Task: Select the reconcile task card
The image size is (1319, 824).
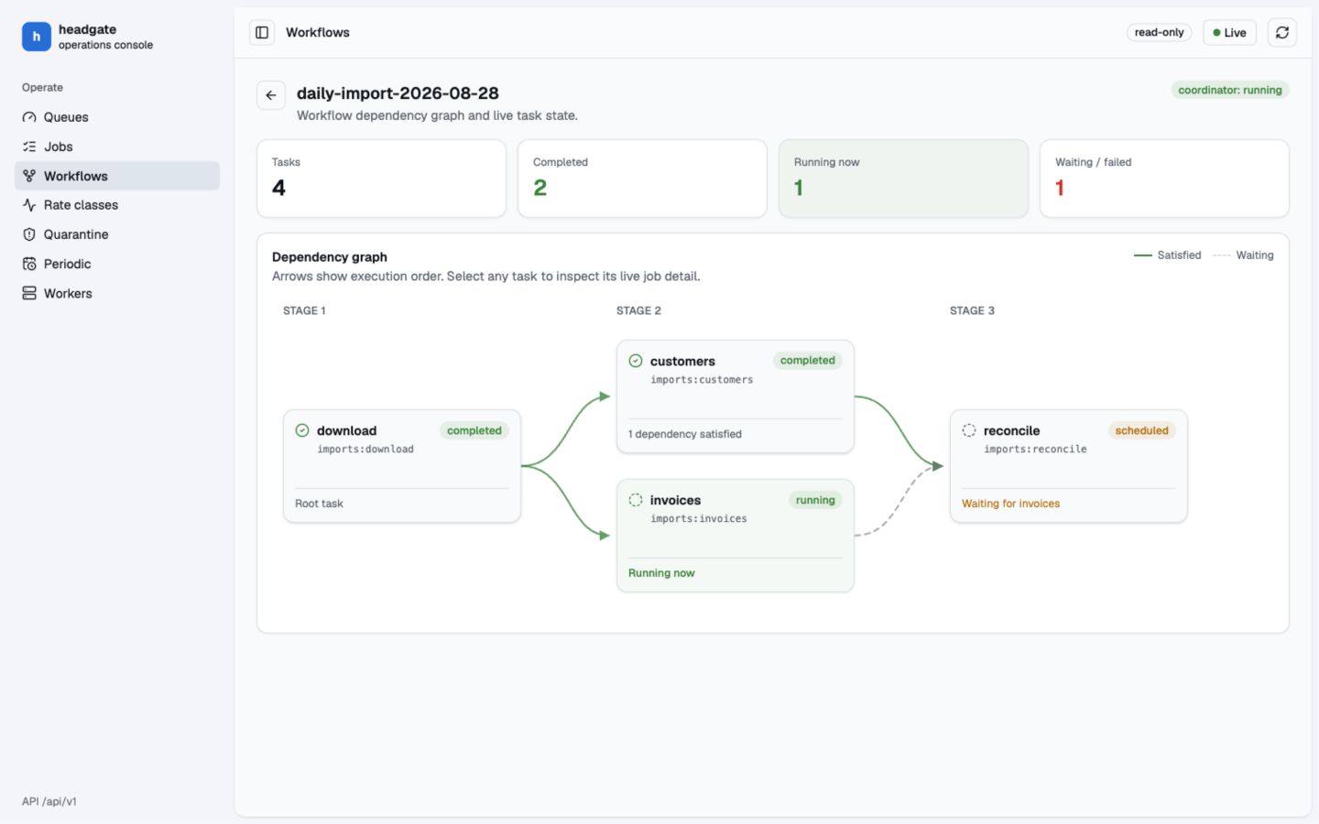Action: click(1069, 466)
